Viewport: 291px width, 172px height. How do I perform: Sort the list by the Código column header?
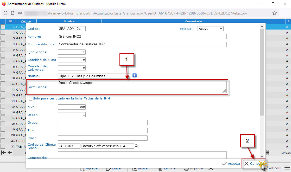coord(26,21)
